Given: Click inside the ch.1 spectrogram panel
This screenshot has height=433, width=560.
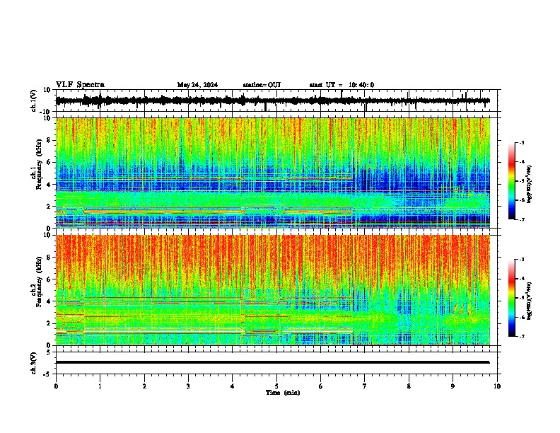Looking at the screenshot, I should (x=273, y=173).
